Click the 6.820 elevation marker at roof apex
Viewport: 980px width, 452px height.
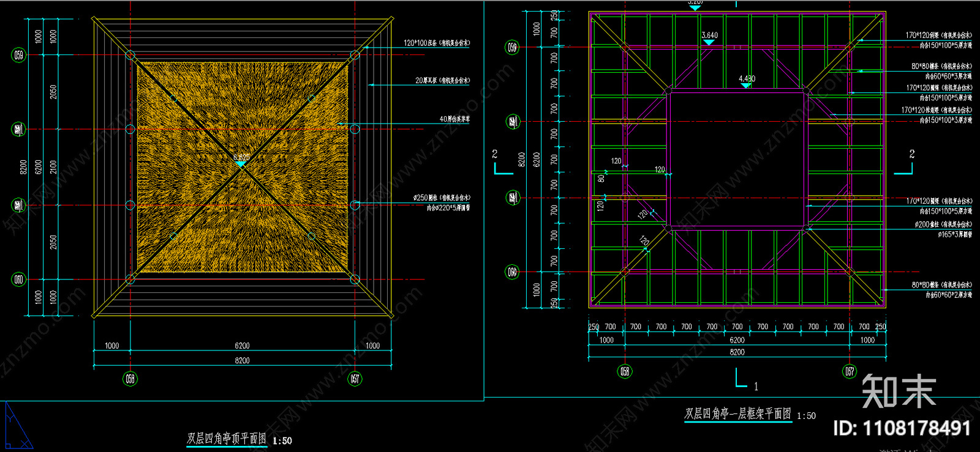tap(241, 160)
